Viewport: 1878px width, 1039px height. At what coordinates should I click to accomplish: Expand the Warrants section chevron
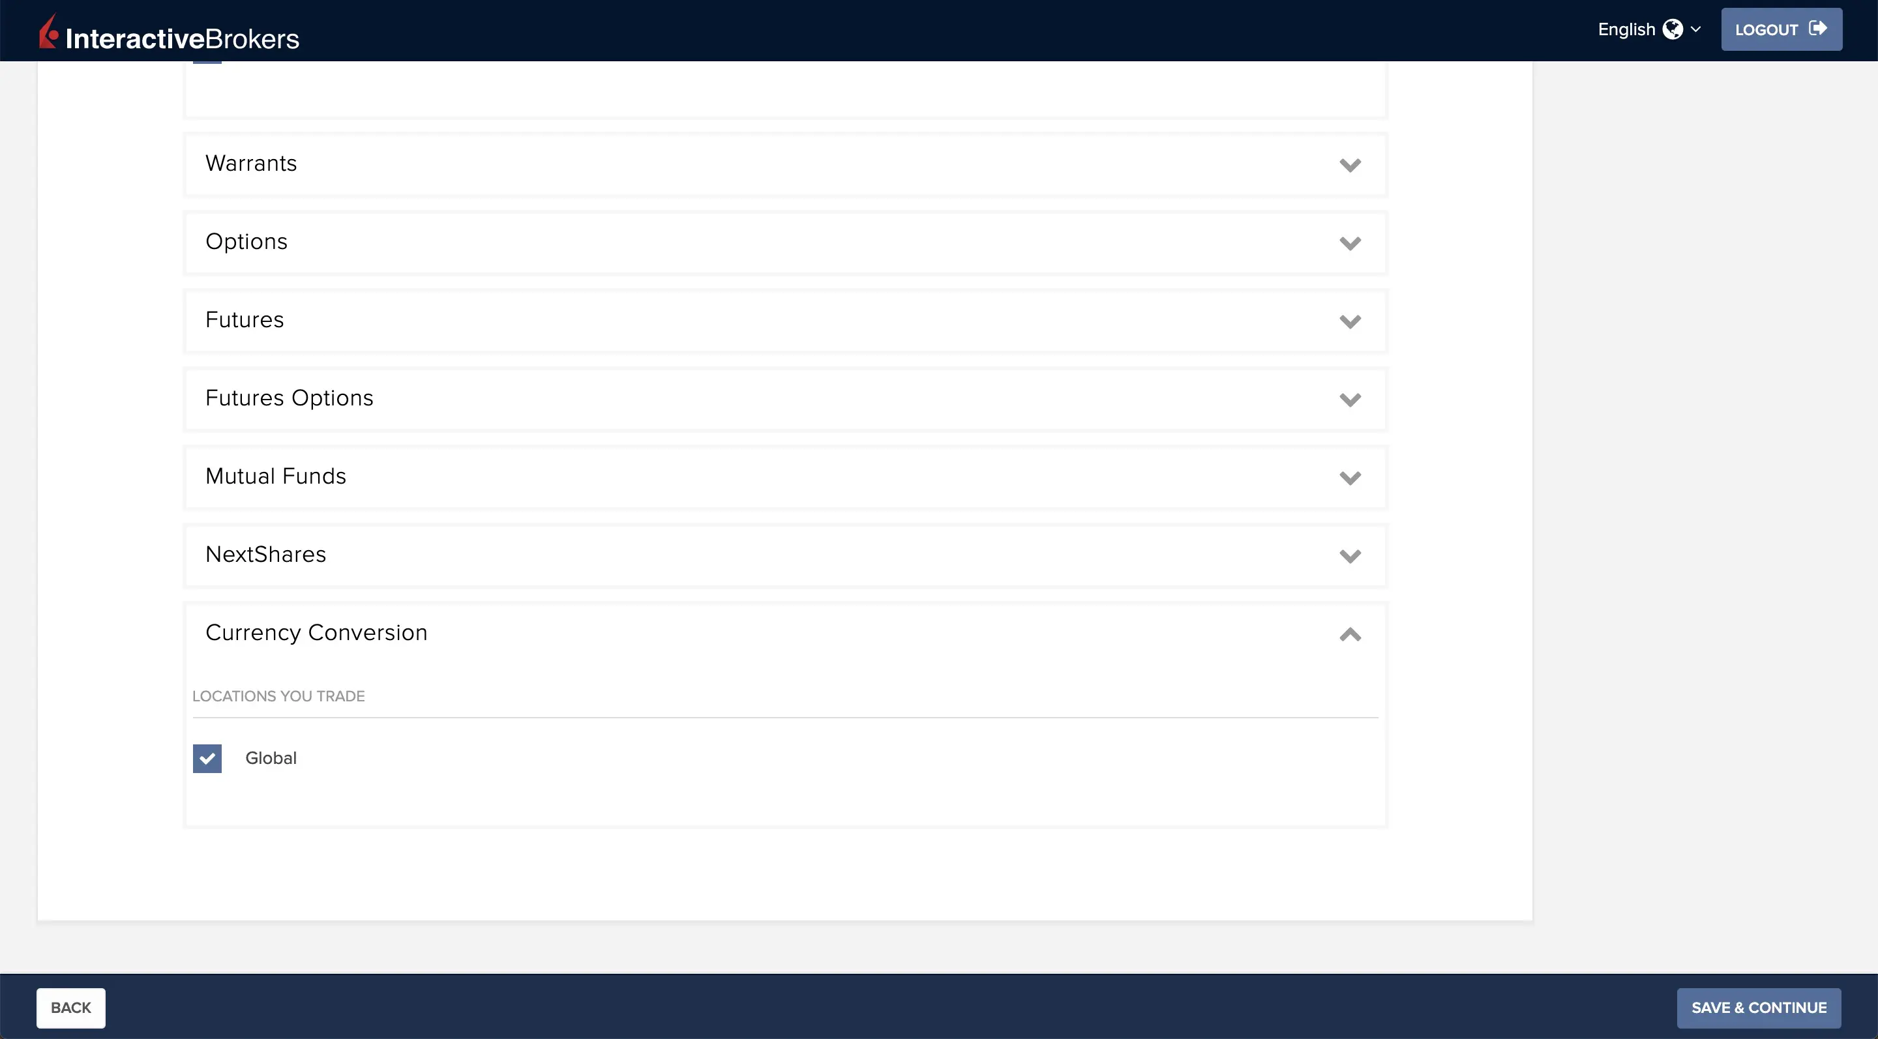click(1350, 166)
